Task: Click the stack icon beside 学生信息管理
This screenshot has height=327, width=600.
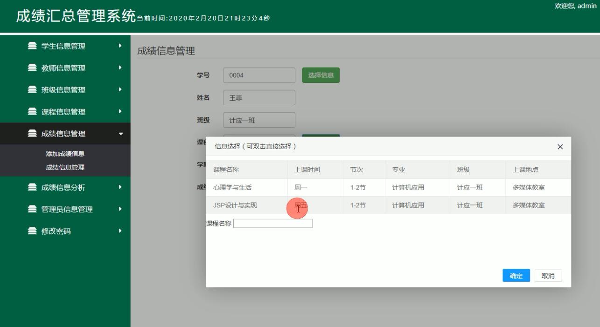Action: coord(32,46)
